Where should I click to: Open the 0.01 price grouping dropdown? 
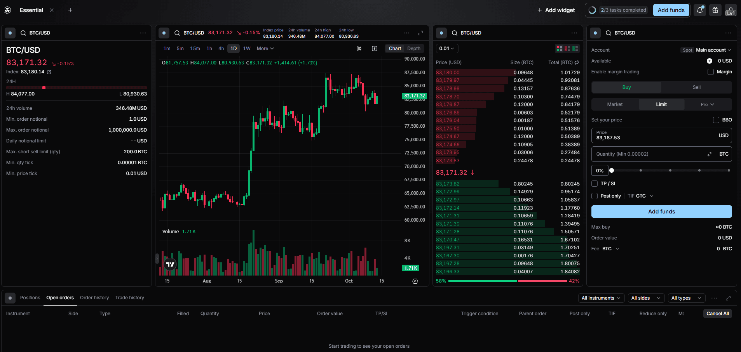[447, 49]
